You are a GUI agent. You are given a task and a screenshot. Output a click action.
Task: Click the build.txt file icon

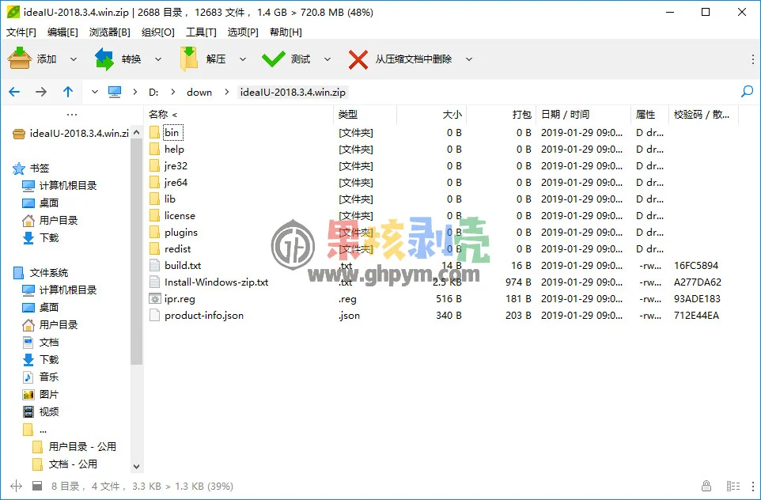(154, 266)
